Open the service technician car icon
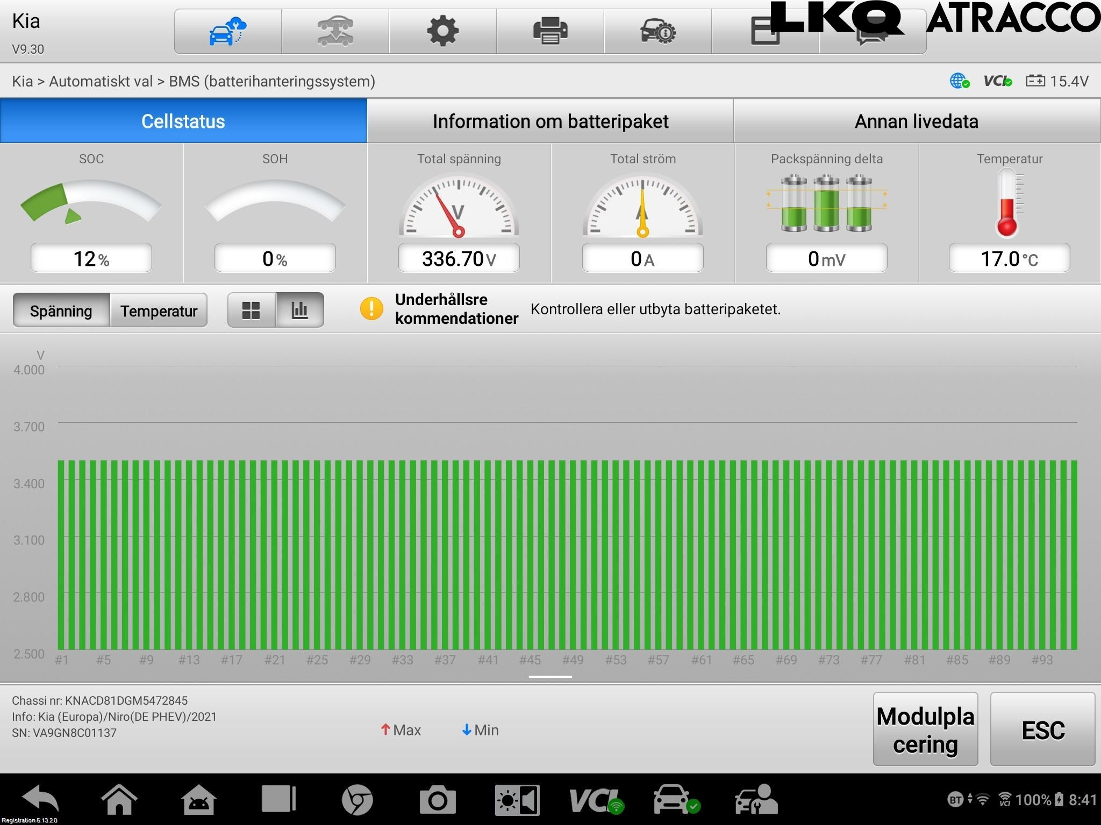Viewport: 1101px width, 825px height. [x=756, y=799]
